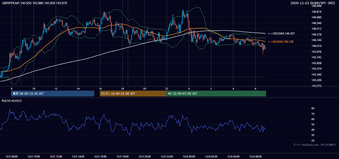This screenshot has height=159, width=339.
Task: Click the 200 SMA 146.301 label
Action: (x=281, y=34)
